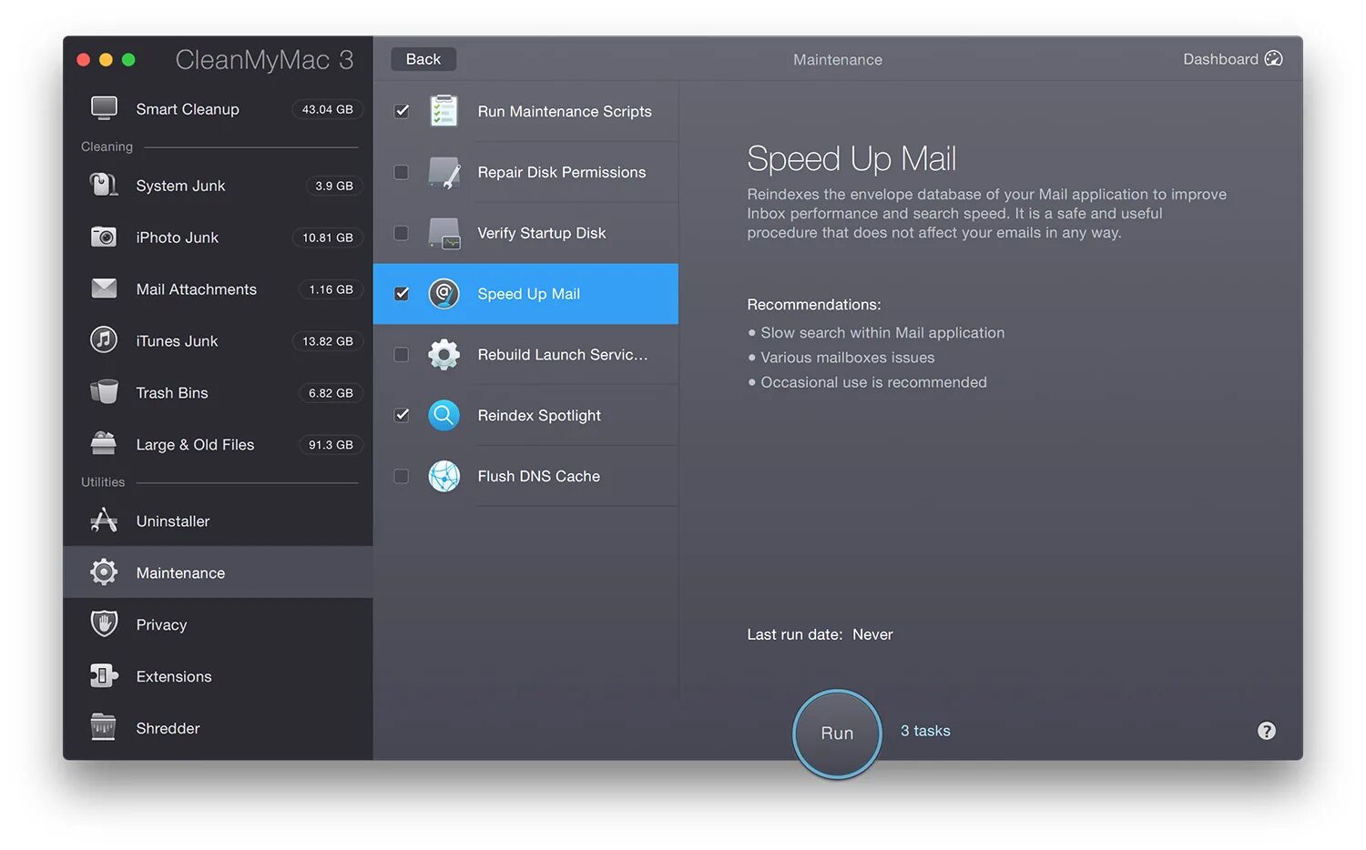Viewport: 1366px width, 850px height.
Task: Click the Trash Bins bucket icon
Action: click(104, 392)
